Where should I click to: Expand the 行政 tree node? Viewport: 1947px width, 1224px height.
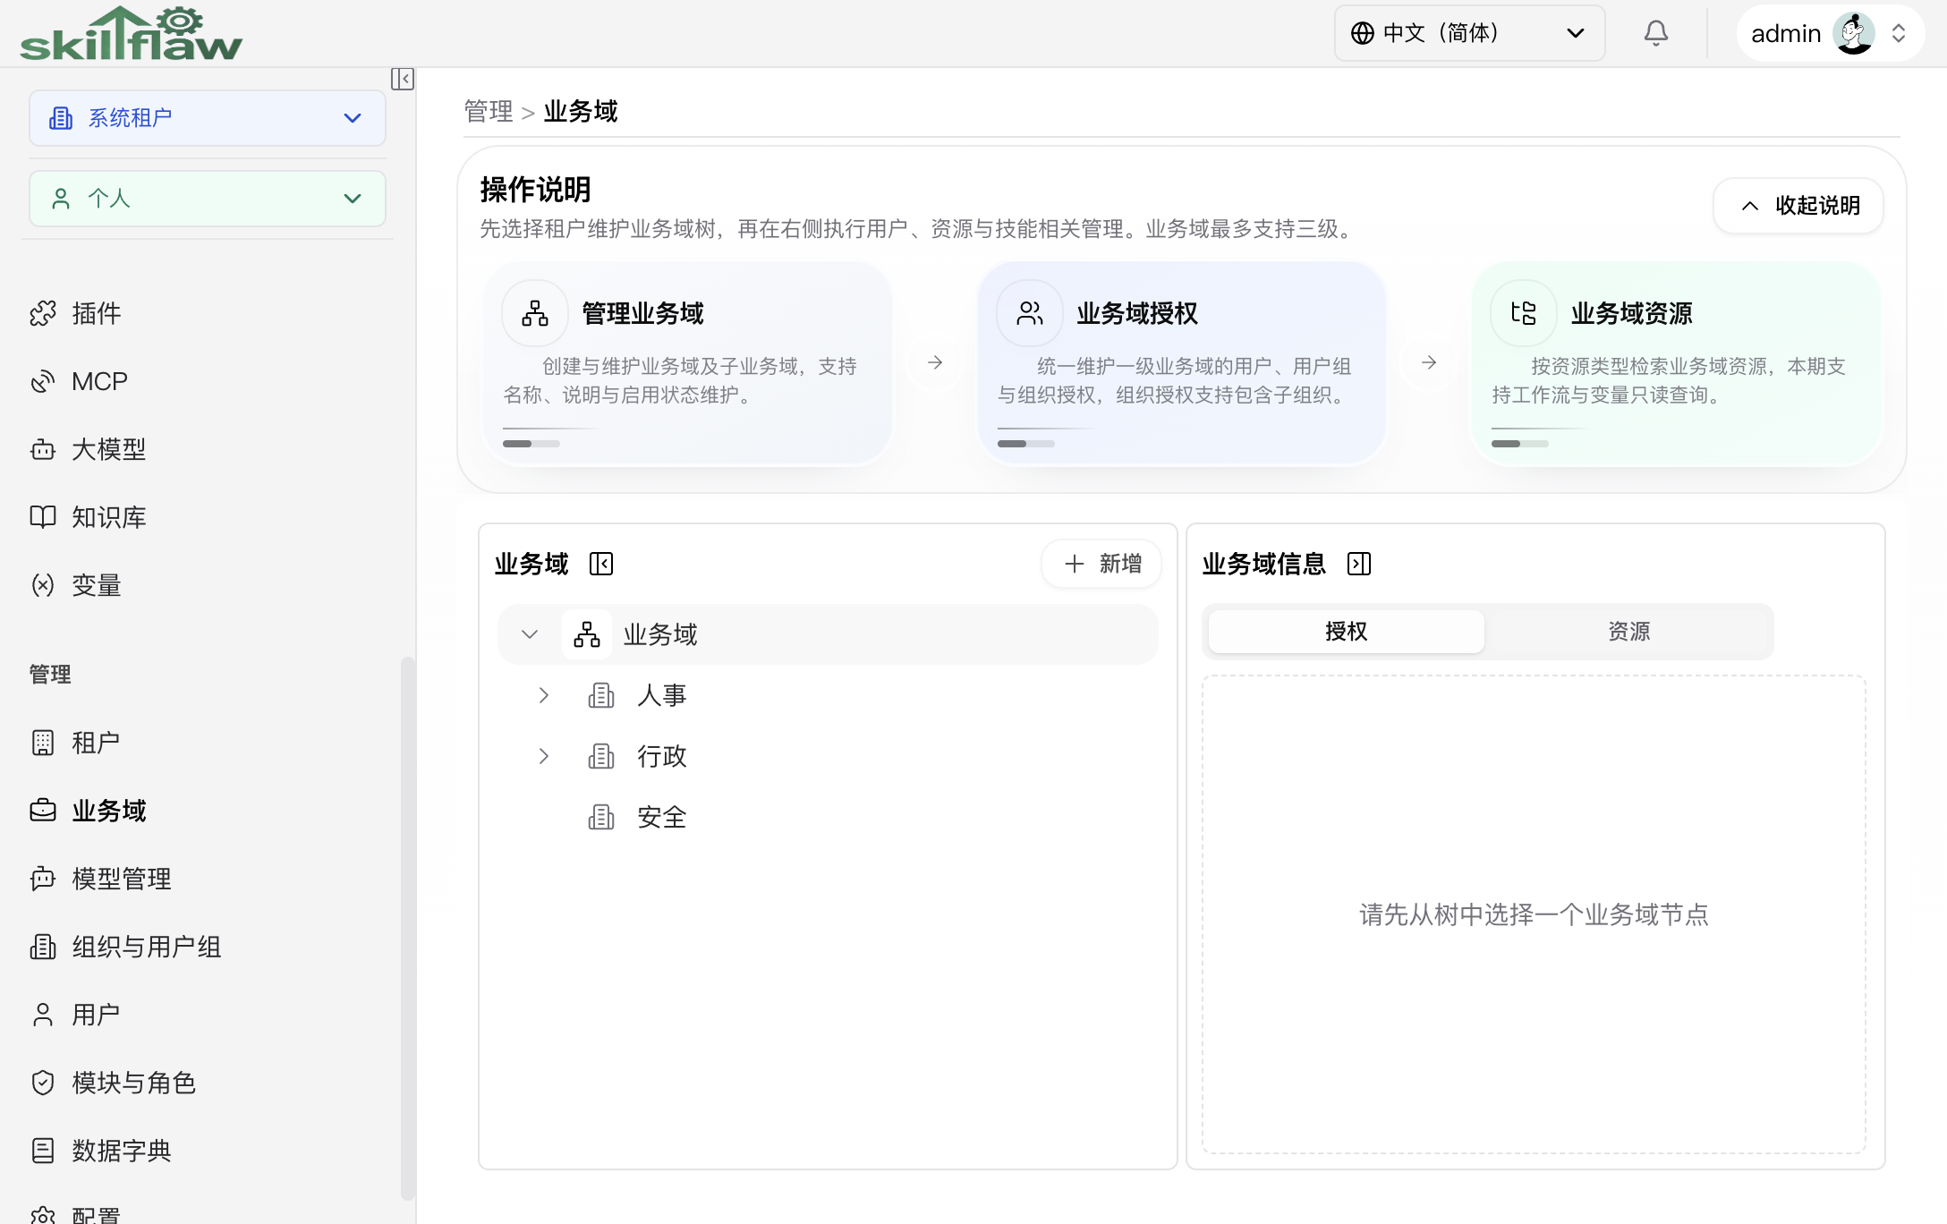click(x=544, y=756)
